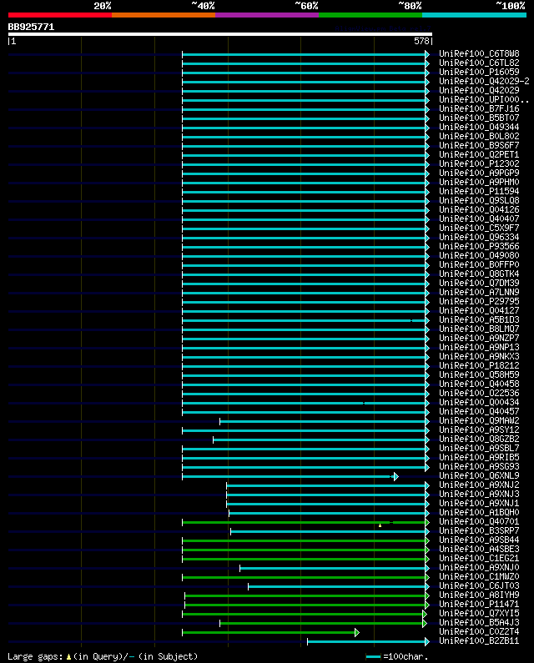534x663 pixels.
Task: Open hit UniRef100_B7FJ16
Action: pos(479,108)
